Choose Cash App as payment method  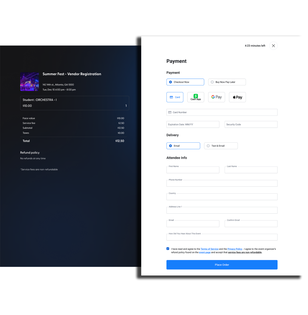[x=195, y=97]
